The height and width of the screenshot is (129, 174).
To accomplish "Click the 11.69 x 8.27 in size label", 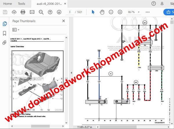I will pos(85,127).
